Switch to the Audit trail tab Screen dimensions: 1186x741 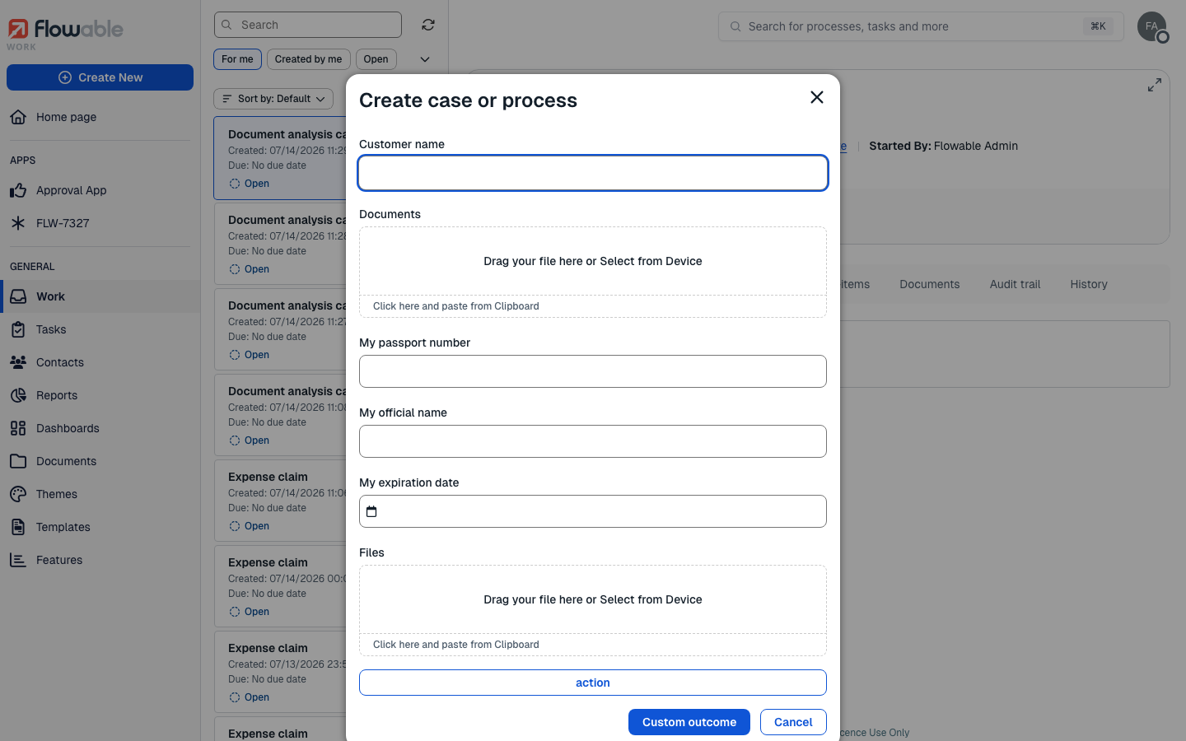pos(1015,284)
